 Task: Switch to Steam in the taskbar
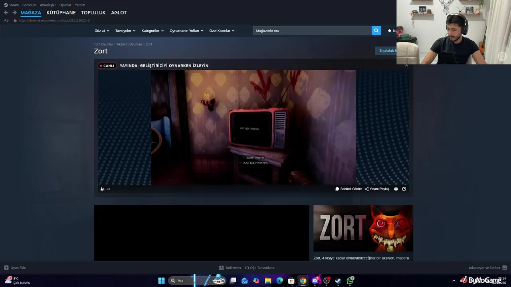point(338,281)
